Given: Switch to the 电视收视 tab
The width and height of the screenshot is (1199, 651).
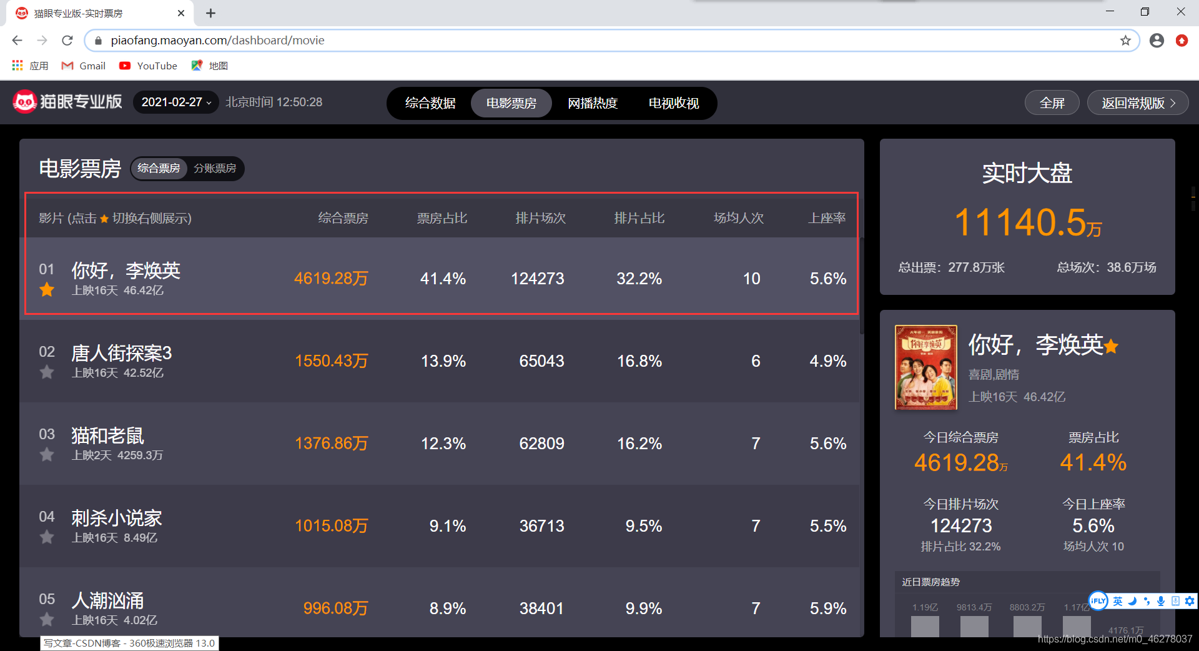Looking at the screenshot, I should pos(674,103).
